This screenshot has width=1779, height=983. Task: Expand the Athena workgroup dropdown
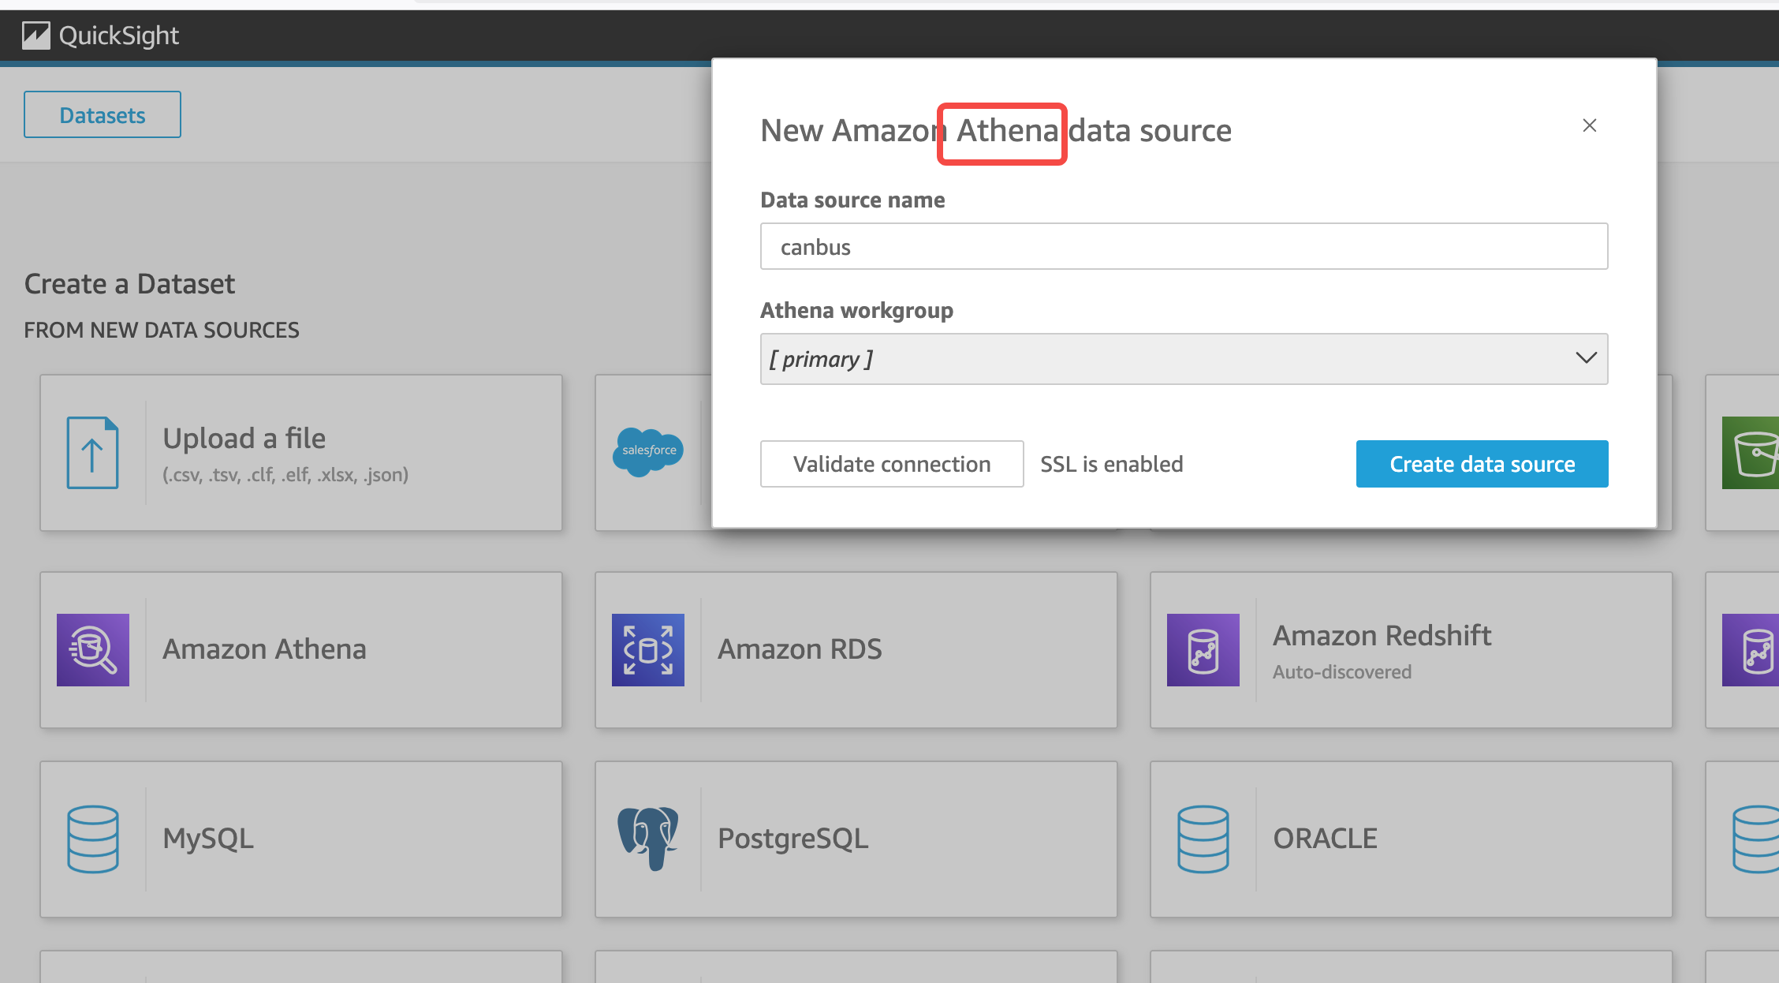point(1184,359)
